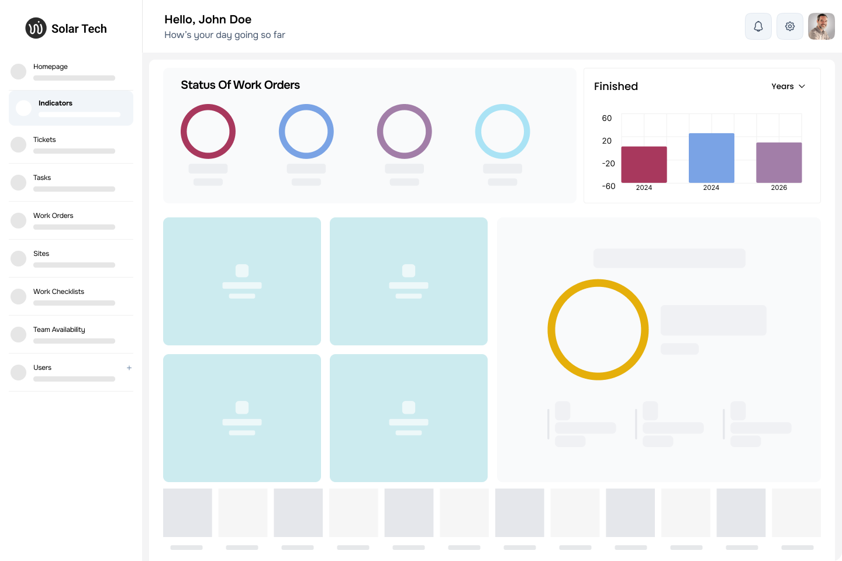Select Sites from the sidebar

click(42, 254)
